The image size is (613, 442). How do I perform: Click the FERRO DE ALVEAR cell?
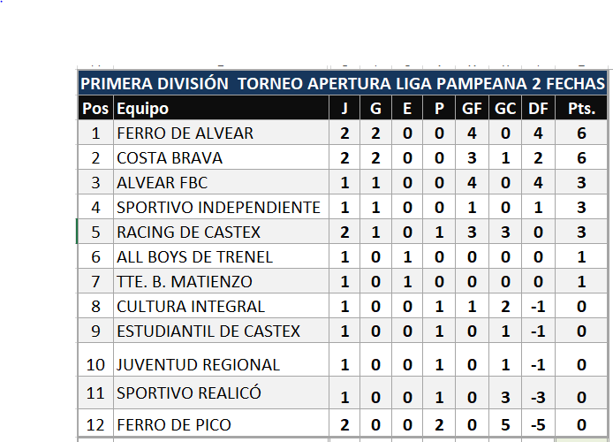(x=185, y=133)
